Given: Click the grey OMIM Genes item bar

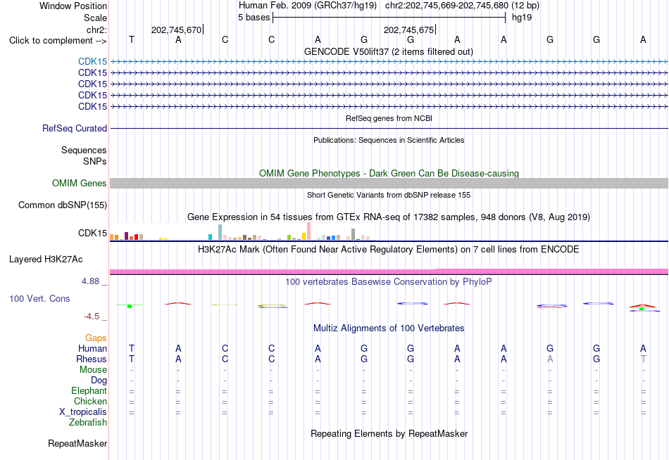Looking at the screenshot, I should tap(389, 184).
